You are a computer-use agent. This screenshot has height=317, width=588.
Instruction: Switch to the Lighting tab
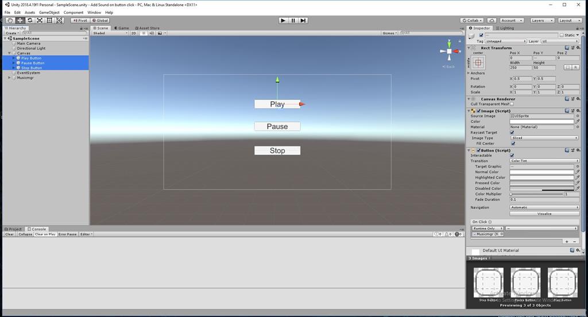pyautogui.click(x=505, y=28)
